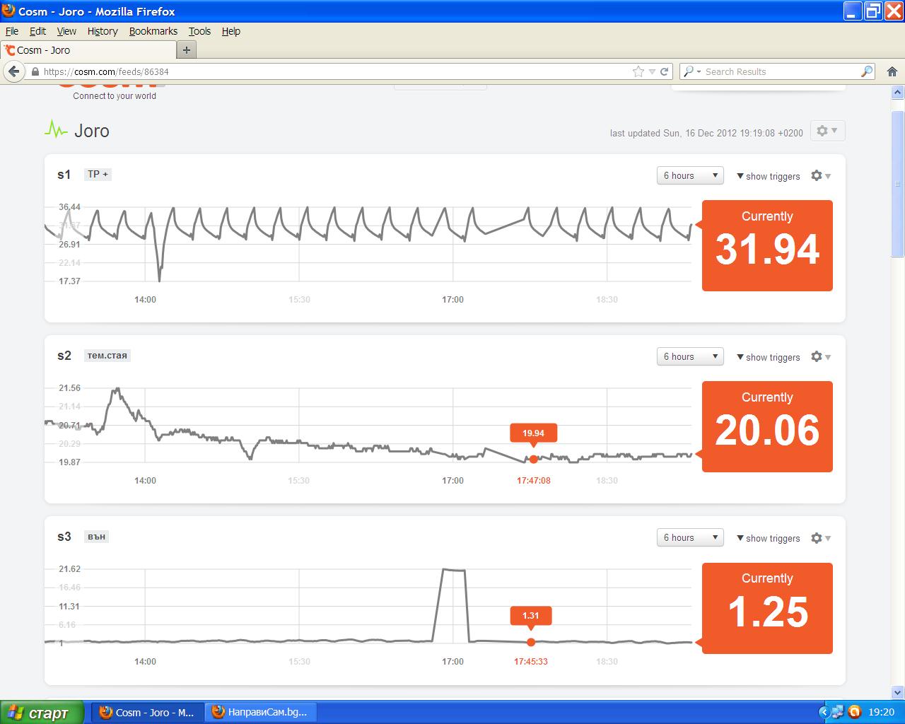Viewport: 905px width, 724px height.
Task: Expand show triggers for s2
Action: tap(768, 357)
